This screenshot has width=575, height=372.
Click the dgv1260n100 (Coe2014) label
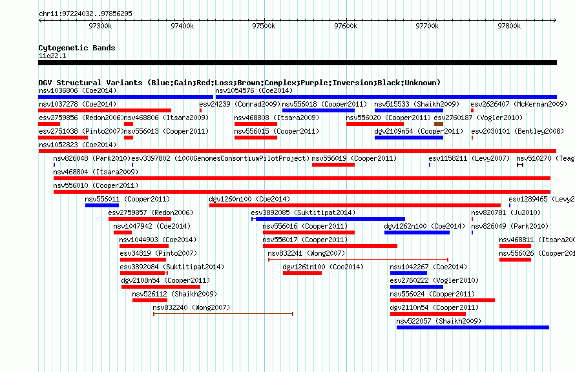pyautogui.click(x=249, y=199)
